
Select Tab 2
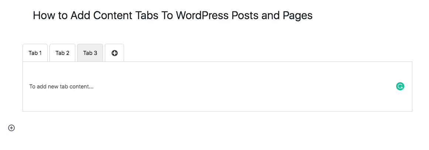(x=62, y=53)
